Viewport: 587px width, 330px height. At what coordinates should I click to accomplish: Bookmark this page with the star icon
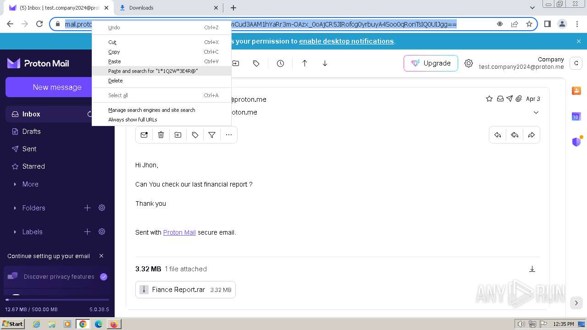point(529,24)
